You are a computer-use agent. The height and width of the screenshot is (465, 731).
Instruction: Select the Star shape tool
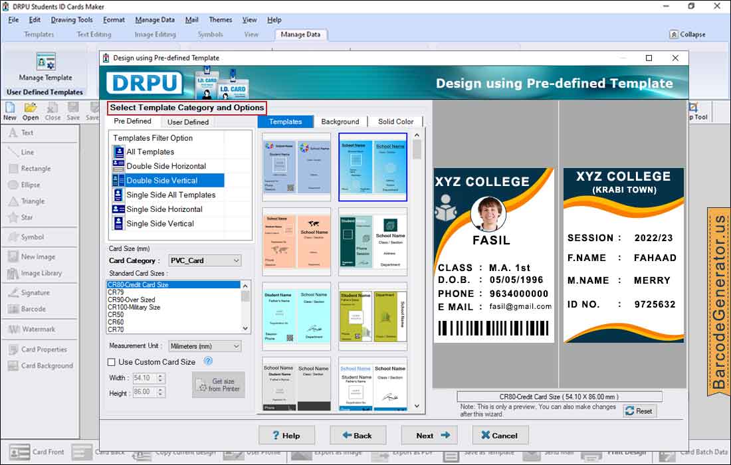21,217
